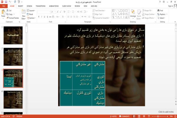
Task: Open the Shape Outline dropdown
Action: [149, 14]
